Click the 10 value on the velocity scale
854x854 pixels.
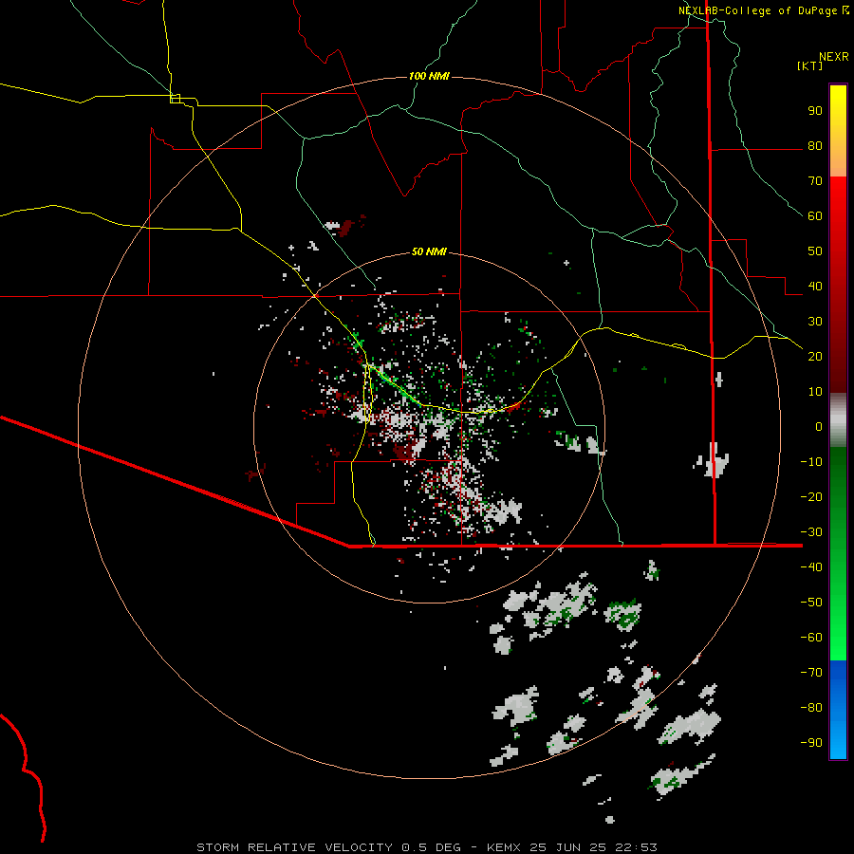(x=815, y=392)
